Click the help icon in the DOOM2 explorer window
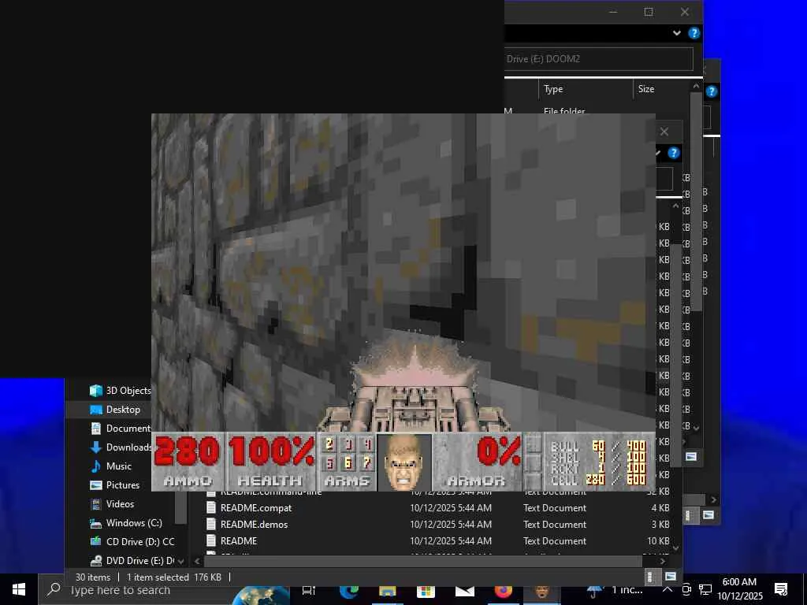The height and width of the screenshot is (605, 807). coord(694,33)
